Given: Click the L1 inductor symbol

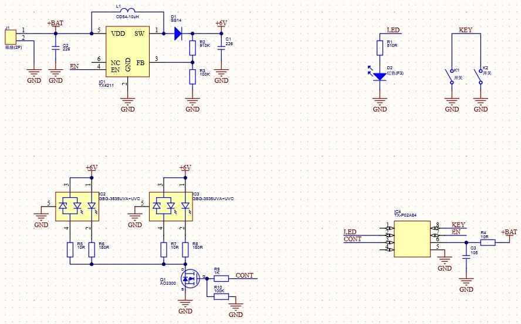Looking at the screenshot, I should point(126,11).
